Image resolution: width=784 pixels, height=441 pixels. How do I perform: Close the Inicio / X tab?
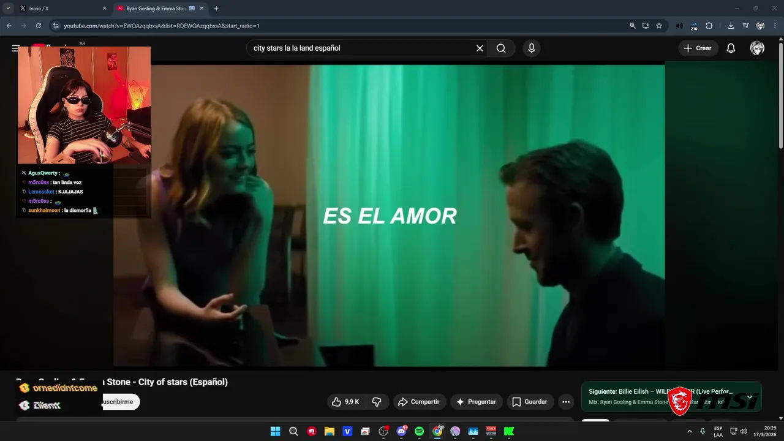tap(104, 9)
